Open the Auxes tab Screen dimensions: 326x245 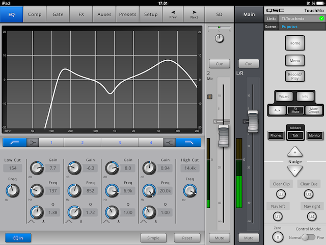point(104,14)
